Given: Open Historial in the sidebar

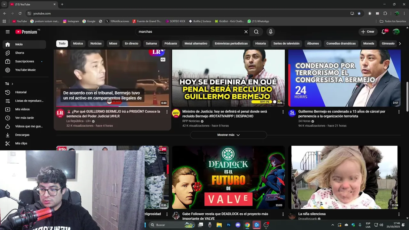Looking at the screenshot, I should pos(24,92).
